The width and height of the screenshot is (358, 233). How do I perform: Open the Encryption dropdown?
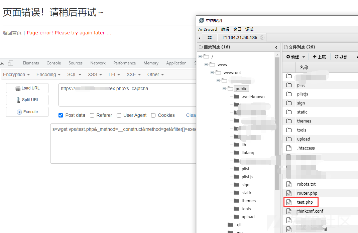point(16,74)
